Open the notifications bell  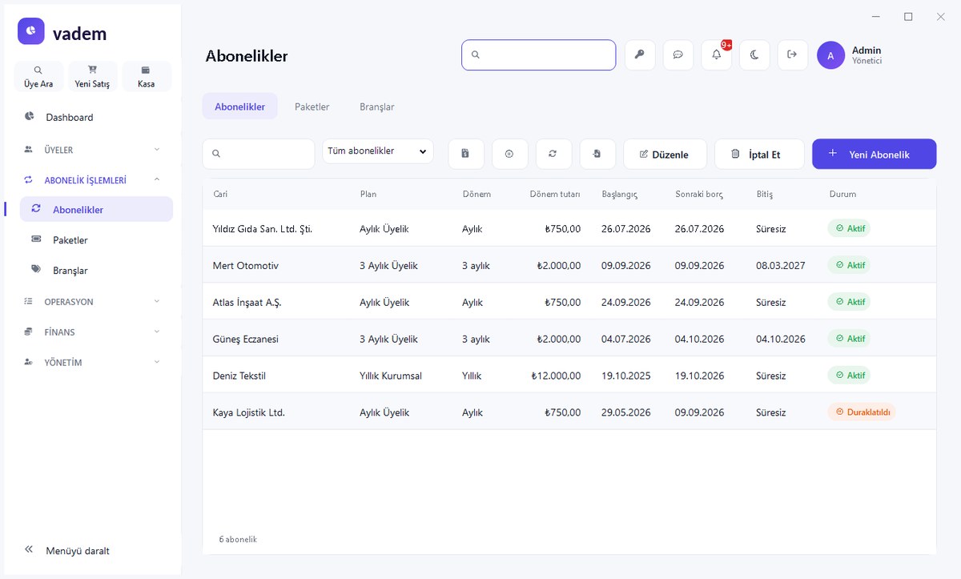pyautogui.click(x=717, y=54)
